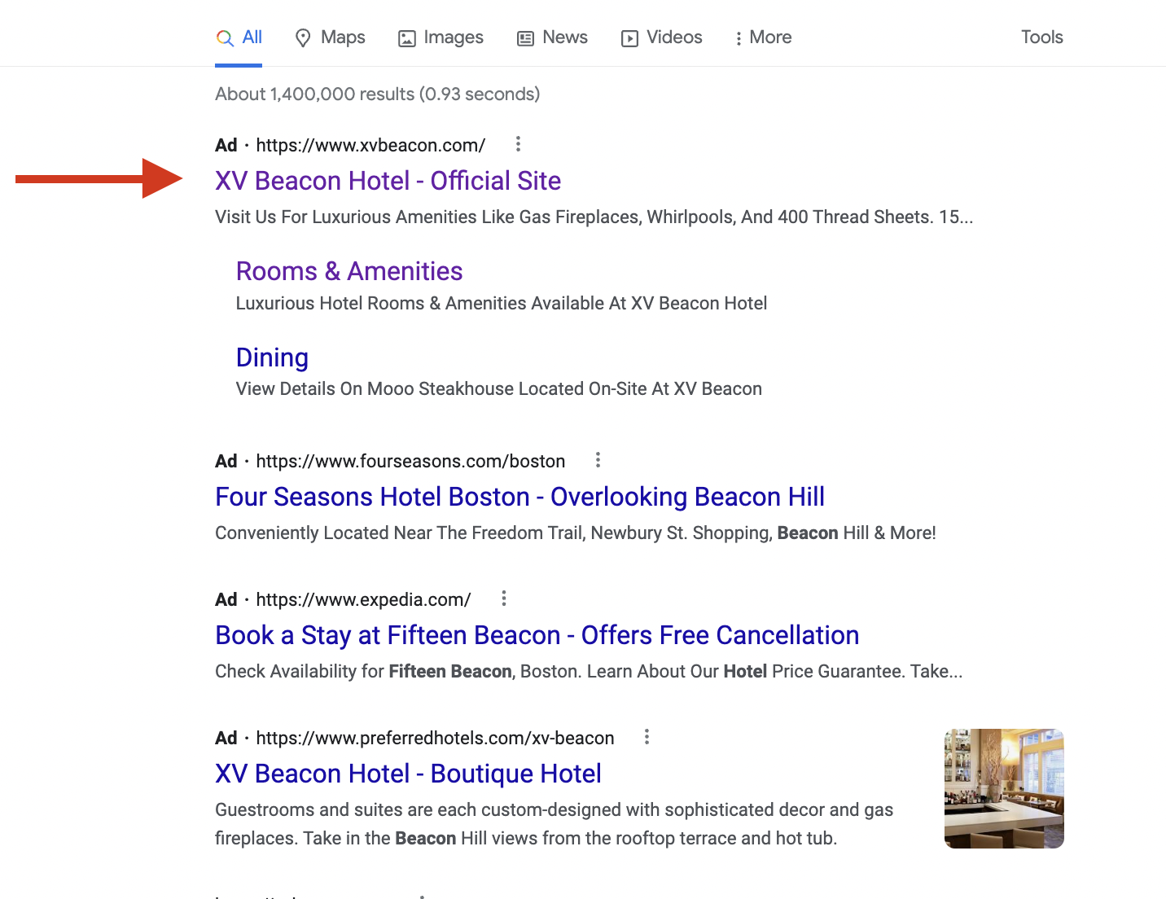Viewport: 1166px width, 899px height.
Task: Open the Rooms & Amenities sitelink
Action: (349, 271)
